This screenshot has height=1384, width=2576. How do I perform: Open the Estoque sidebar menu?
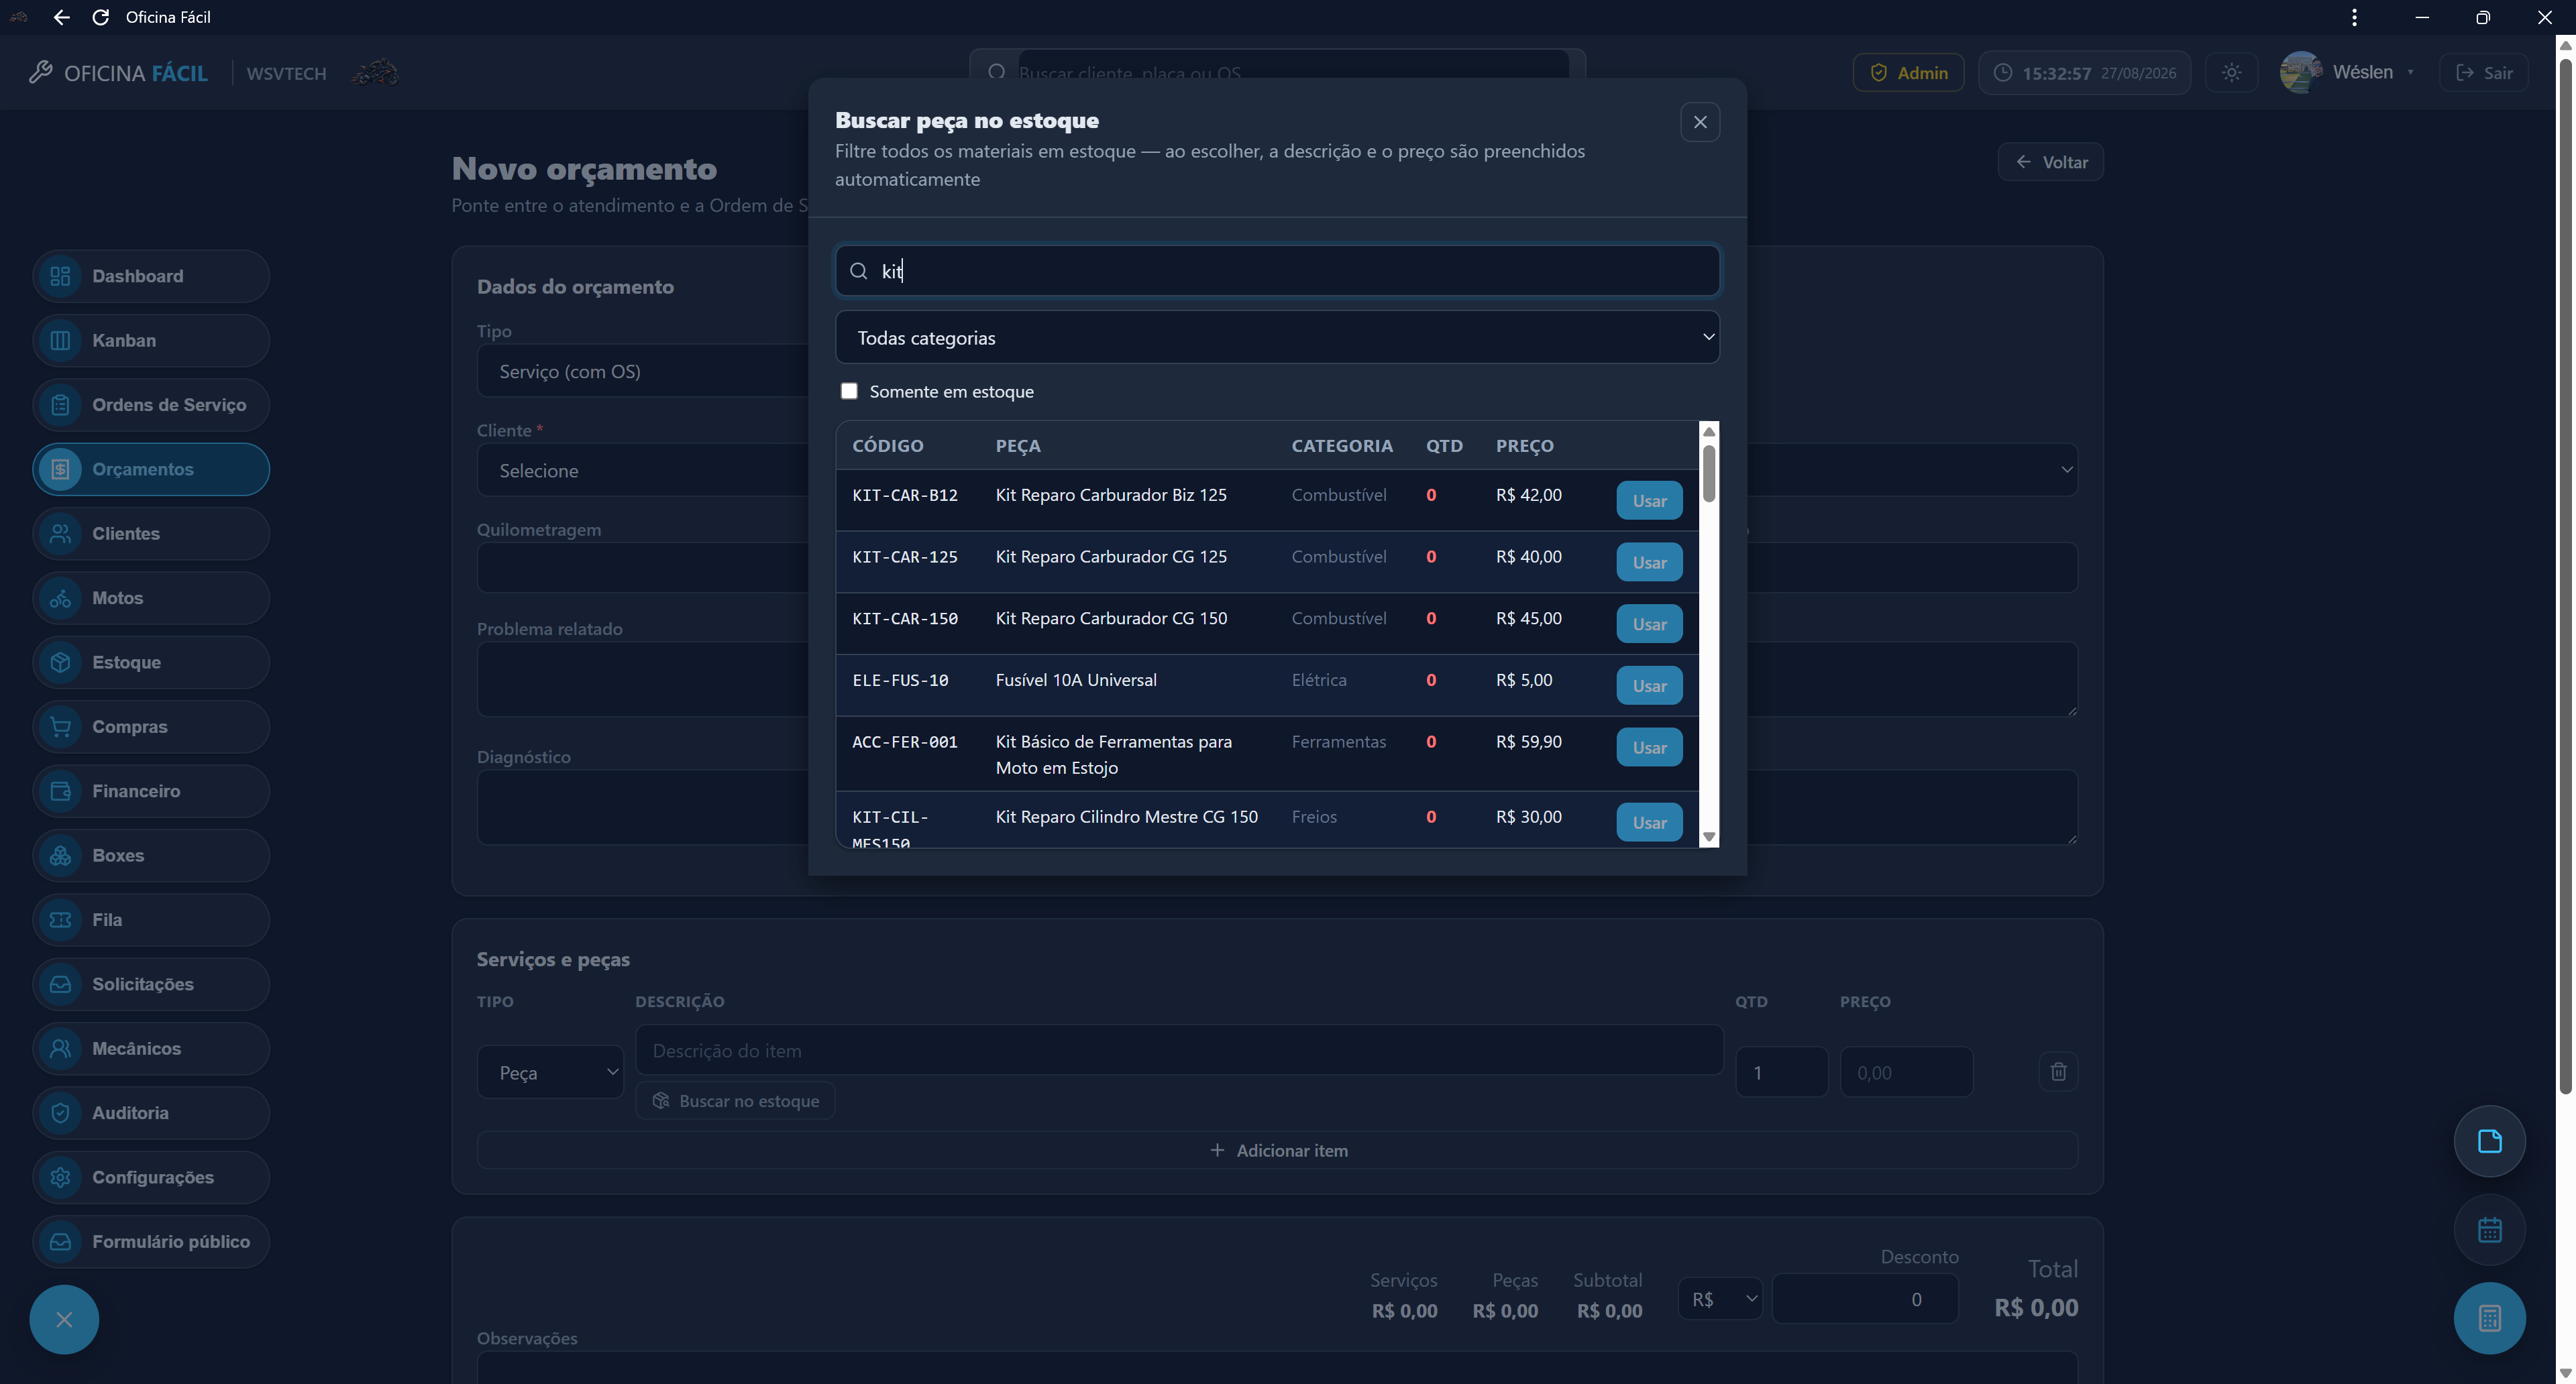151,662
